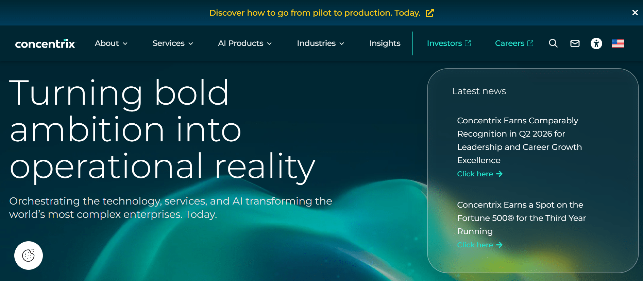Select the US flag language icon
643x281 pixels.
[618, 43]
